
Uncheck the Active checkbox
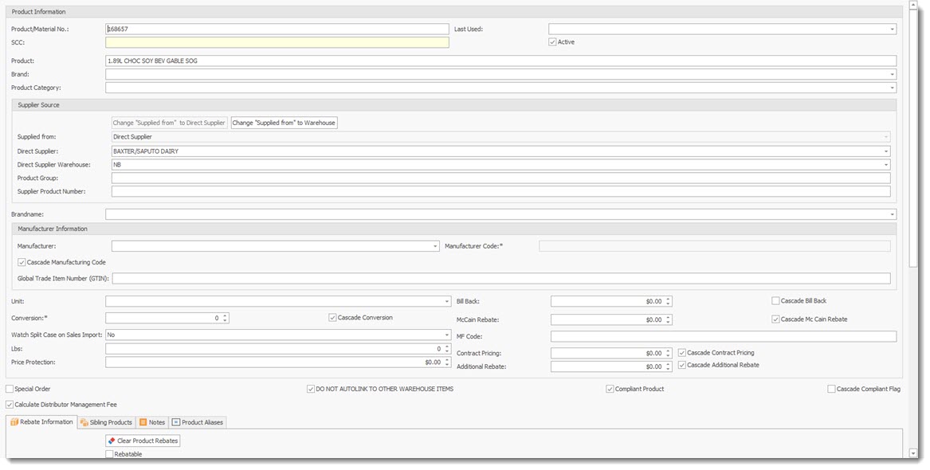tap(551, 41)
